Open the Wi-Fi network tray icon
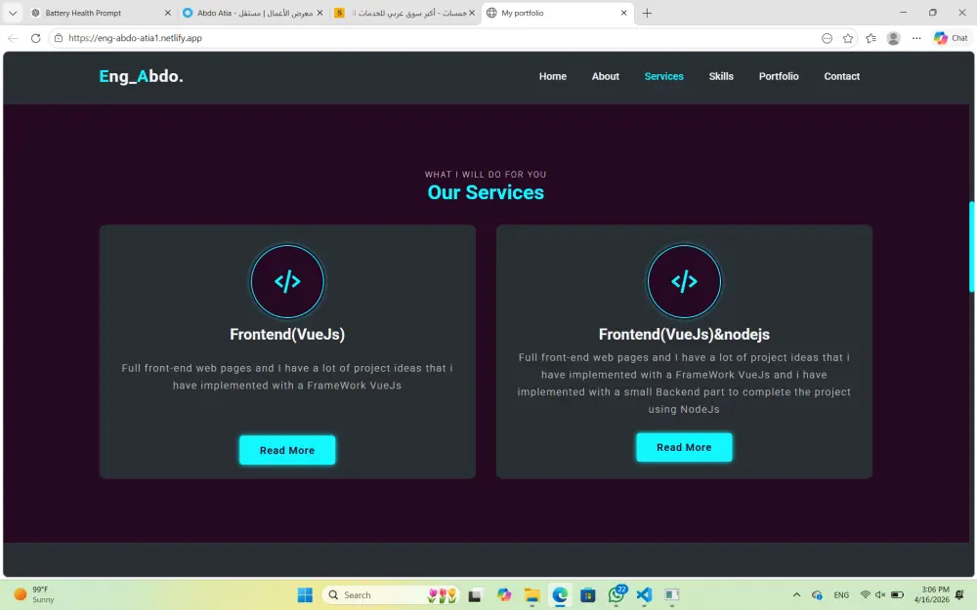This screenshot has height=610, width=977. pyautogui.click(x=865, y=595)
